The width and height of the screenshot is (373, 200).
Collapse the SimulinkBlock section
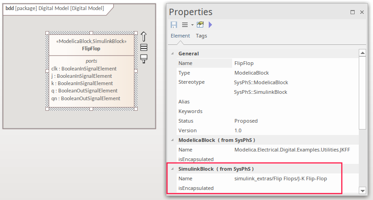coord(172,169)
